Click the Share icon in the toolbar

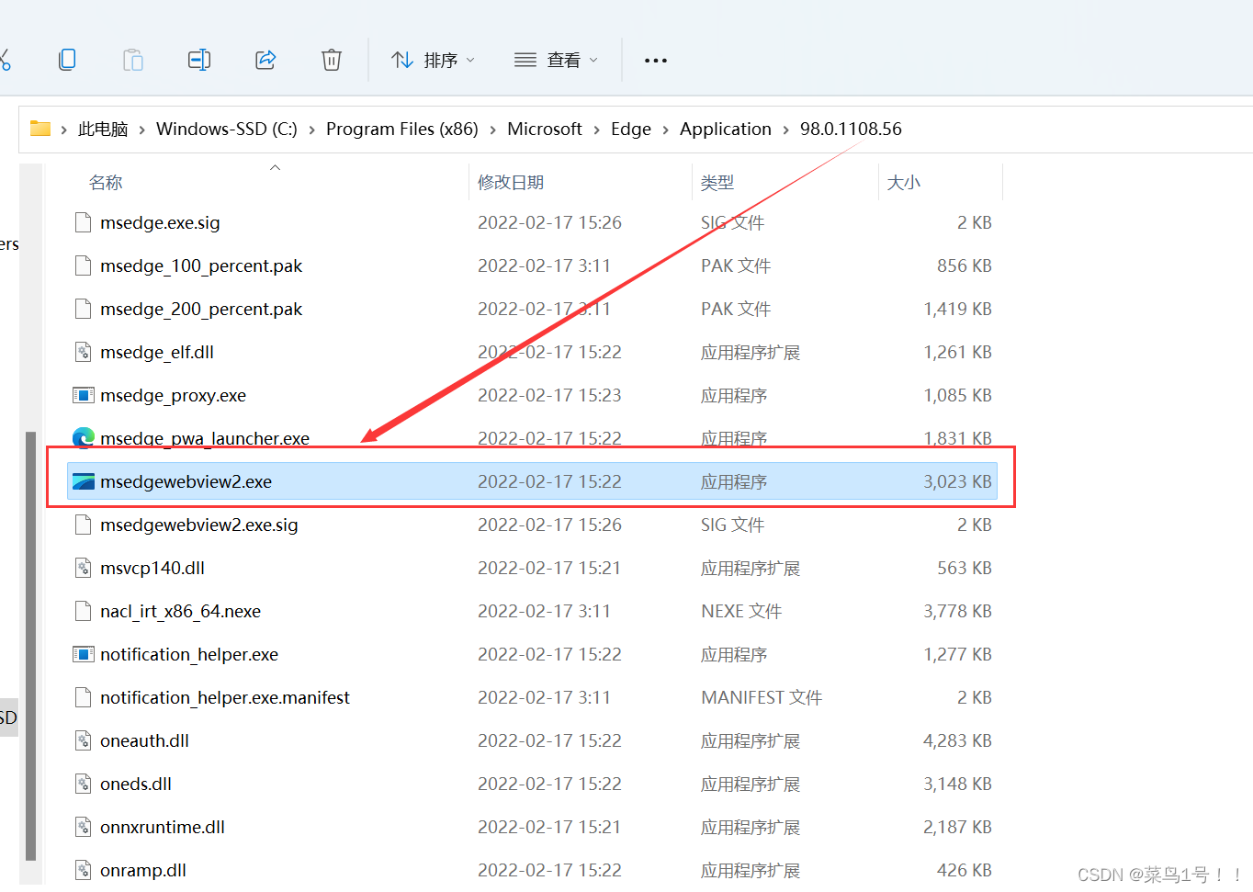click(x=265, y=60)
